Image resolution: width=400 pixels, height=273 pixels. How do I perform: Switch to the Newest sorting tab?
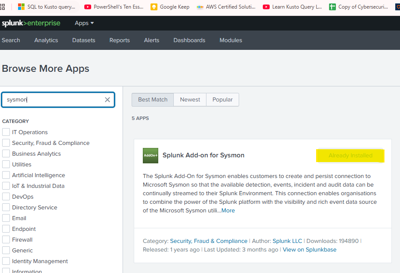[189, 99]
